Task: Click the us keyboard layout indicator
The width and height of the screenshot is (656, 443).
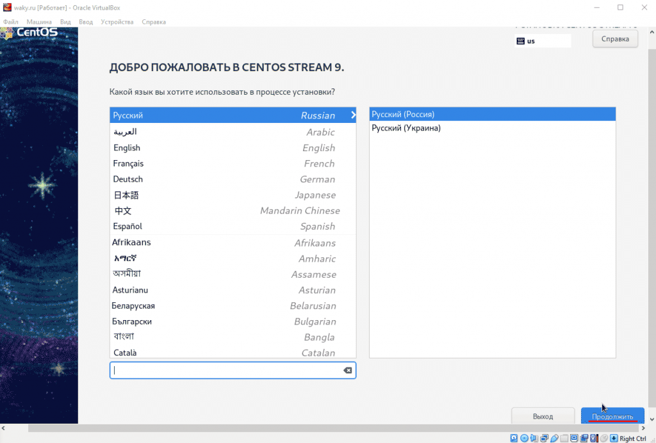Action: pos(543,41)
